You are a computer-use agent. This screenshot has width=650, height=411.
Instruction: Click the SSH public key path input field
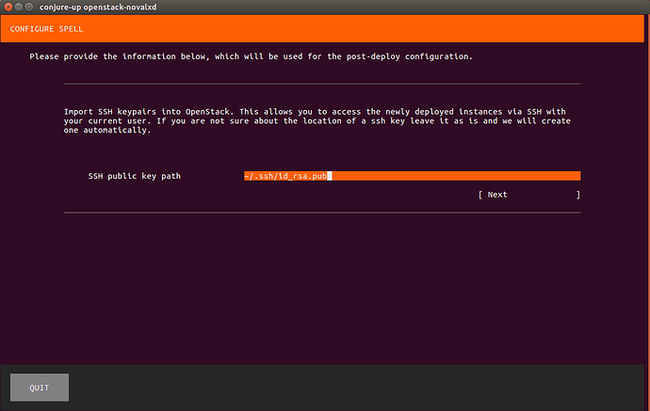412,176
